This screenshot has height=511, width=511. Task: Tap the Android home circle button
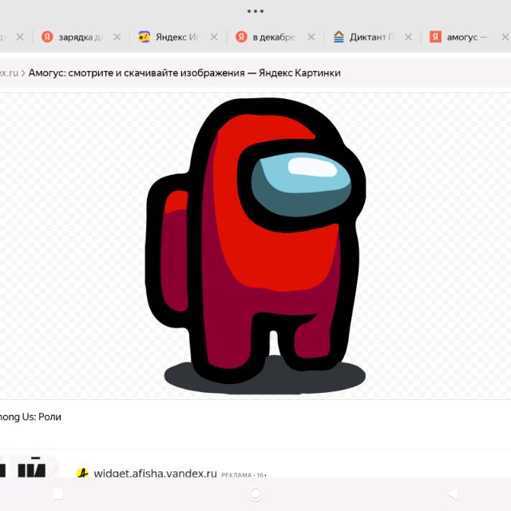pyautogui.click(x=255, y=494)
